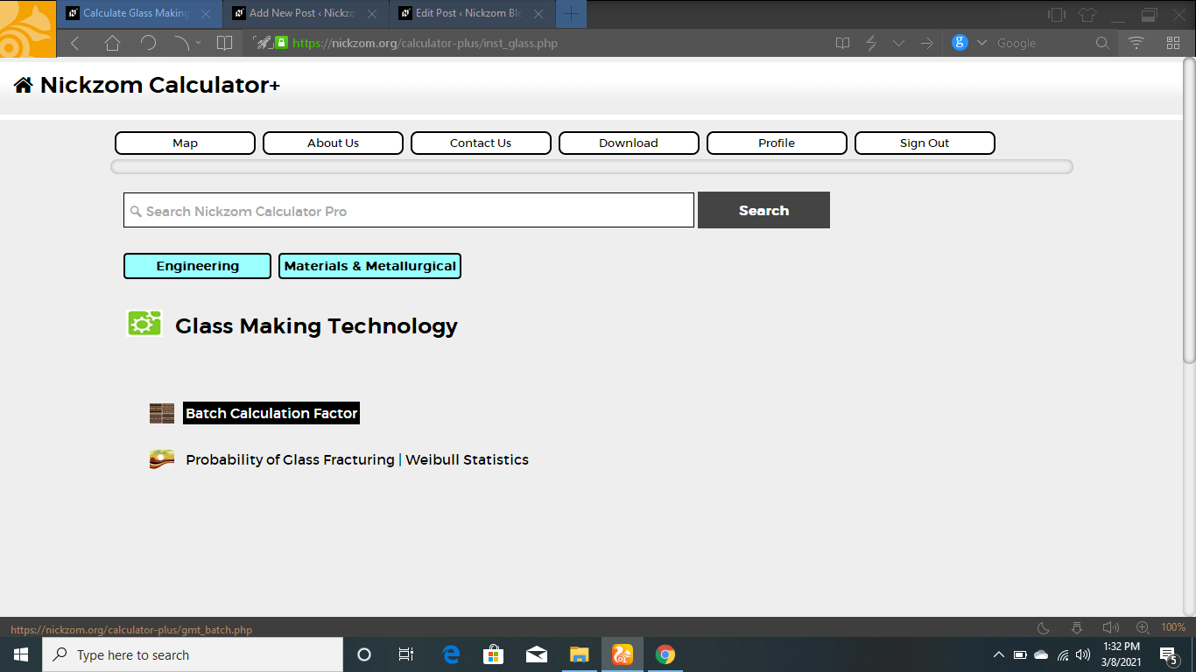
Task: Click the page vertical scrollbar thumb
Action: pyautogui.click(x=1189, y=210)
